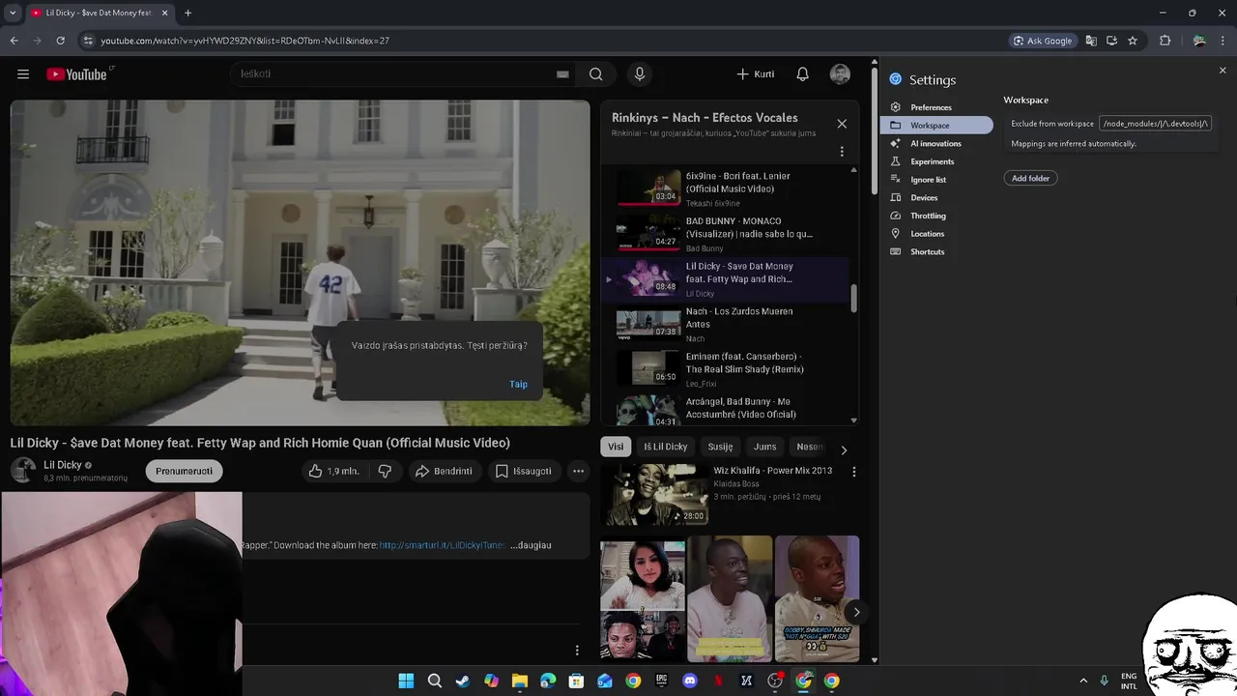The image size is (1237, 696).
Task: Open the tab search dropdown arrow
Action: tap(13, 13)
